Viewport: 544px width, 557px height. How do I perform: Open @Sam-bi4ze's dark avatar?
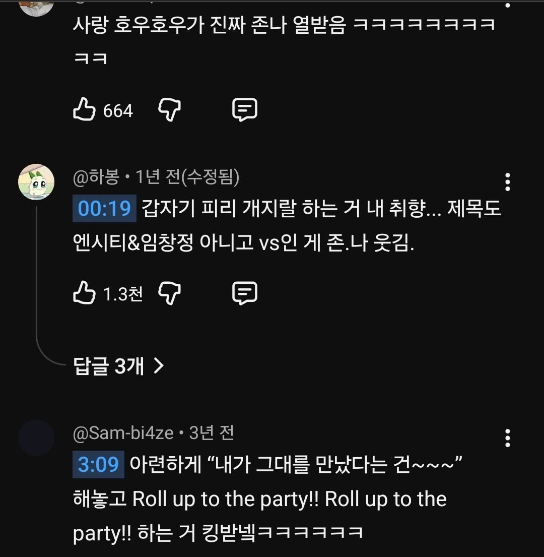point(36,438)
